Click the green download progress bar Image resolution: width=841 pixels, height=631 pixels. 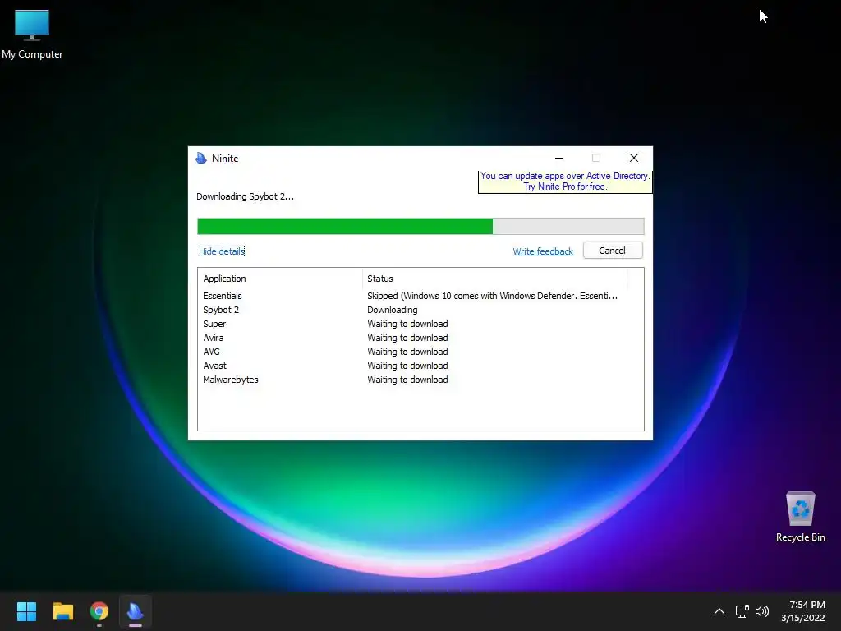click(x=420, y=227)
